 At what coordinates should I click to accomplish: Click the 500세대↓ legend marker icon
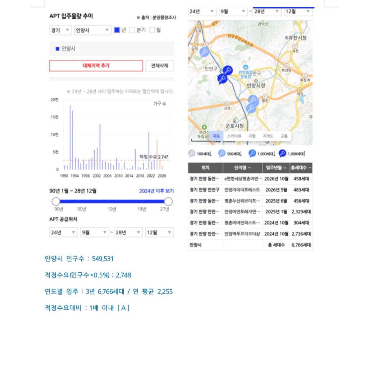click(222, 153)
